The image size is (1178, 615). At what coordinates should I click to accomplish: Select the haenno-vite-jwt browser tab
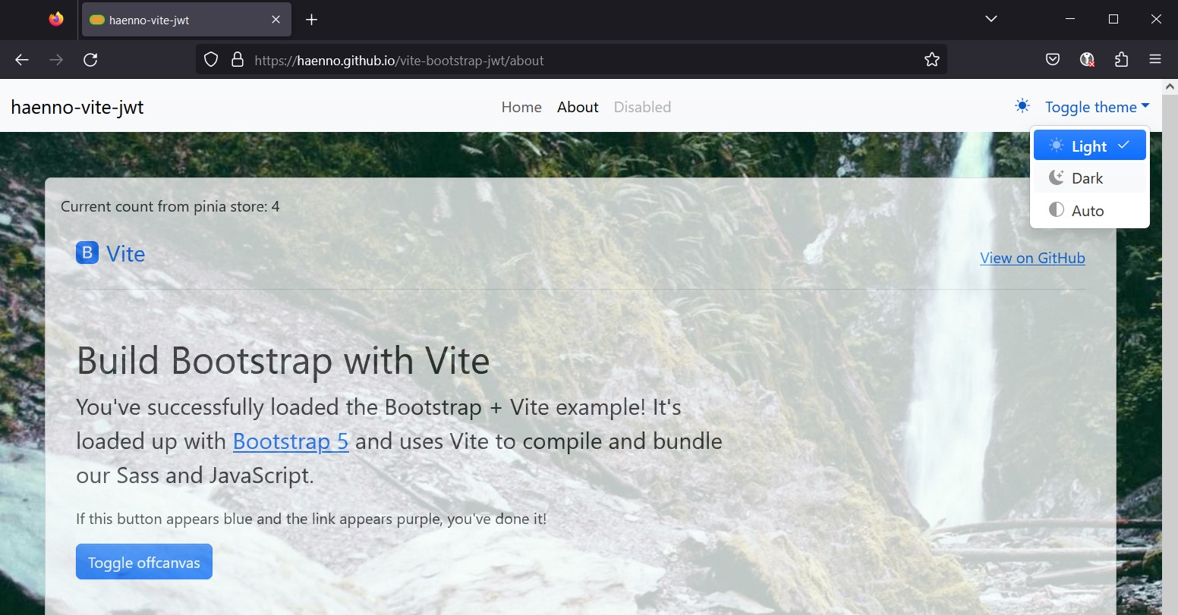[x=186, y=20]
